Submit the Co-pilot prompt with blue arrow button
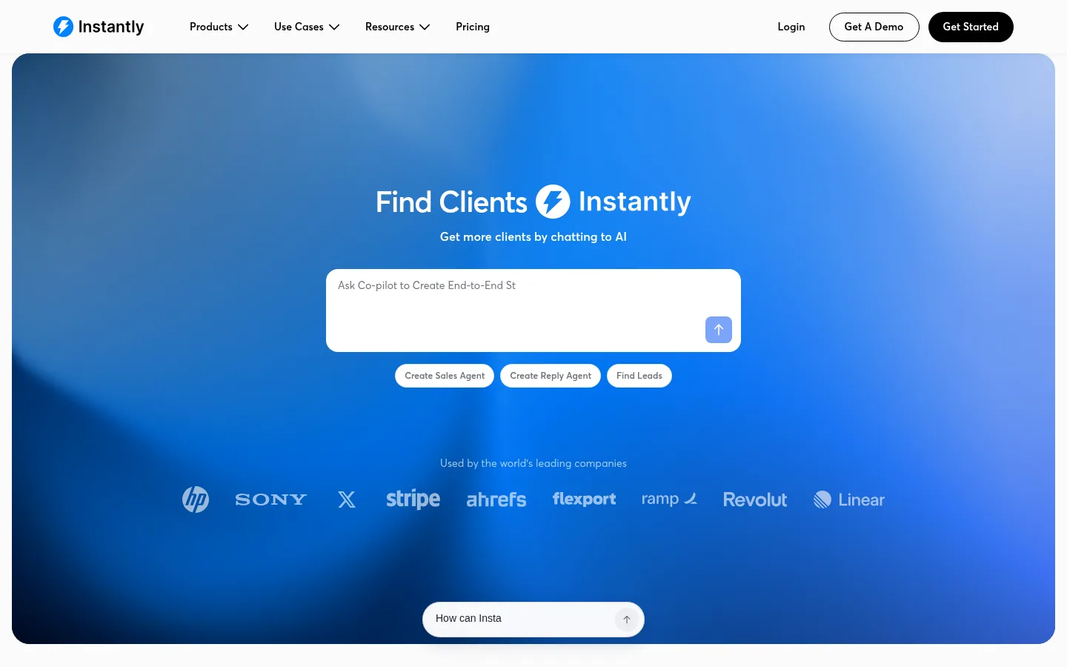This screenshot has height=667, width=1067. coord(719,330)
